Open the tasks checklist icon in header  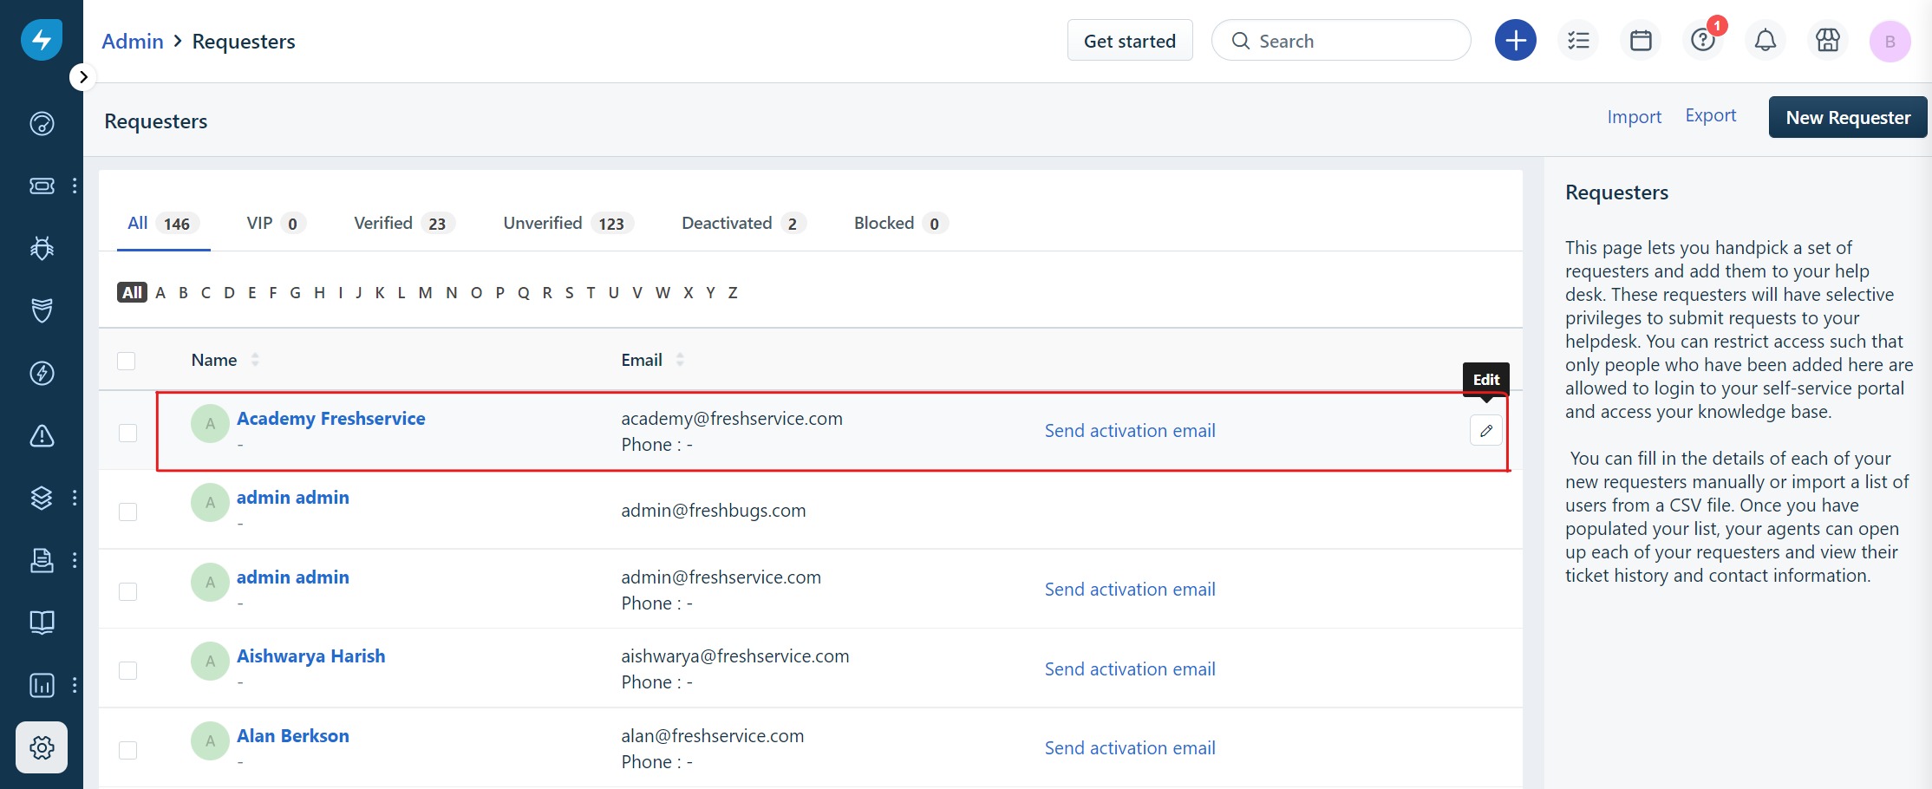[1578, 41]
